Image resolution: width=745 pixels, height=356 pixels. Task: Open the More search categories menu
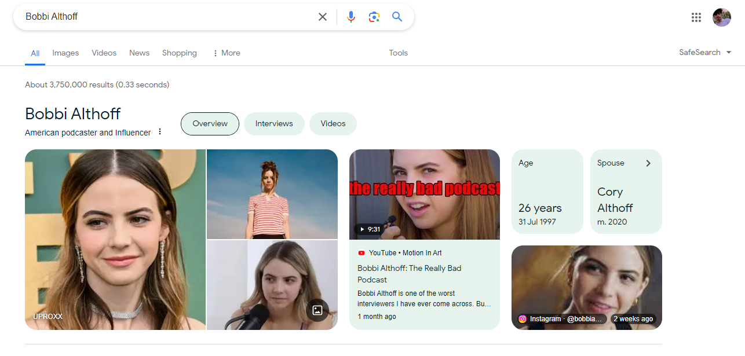226,53
